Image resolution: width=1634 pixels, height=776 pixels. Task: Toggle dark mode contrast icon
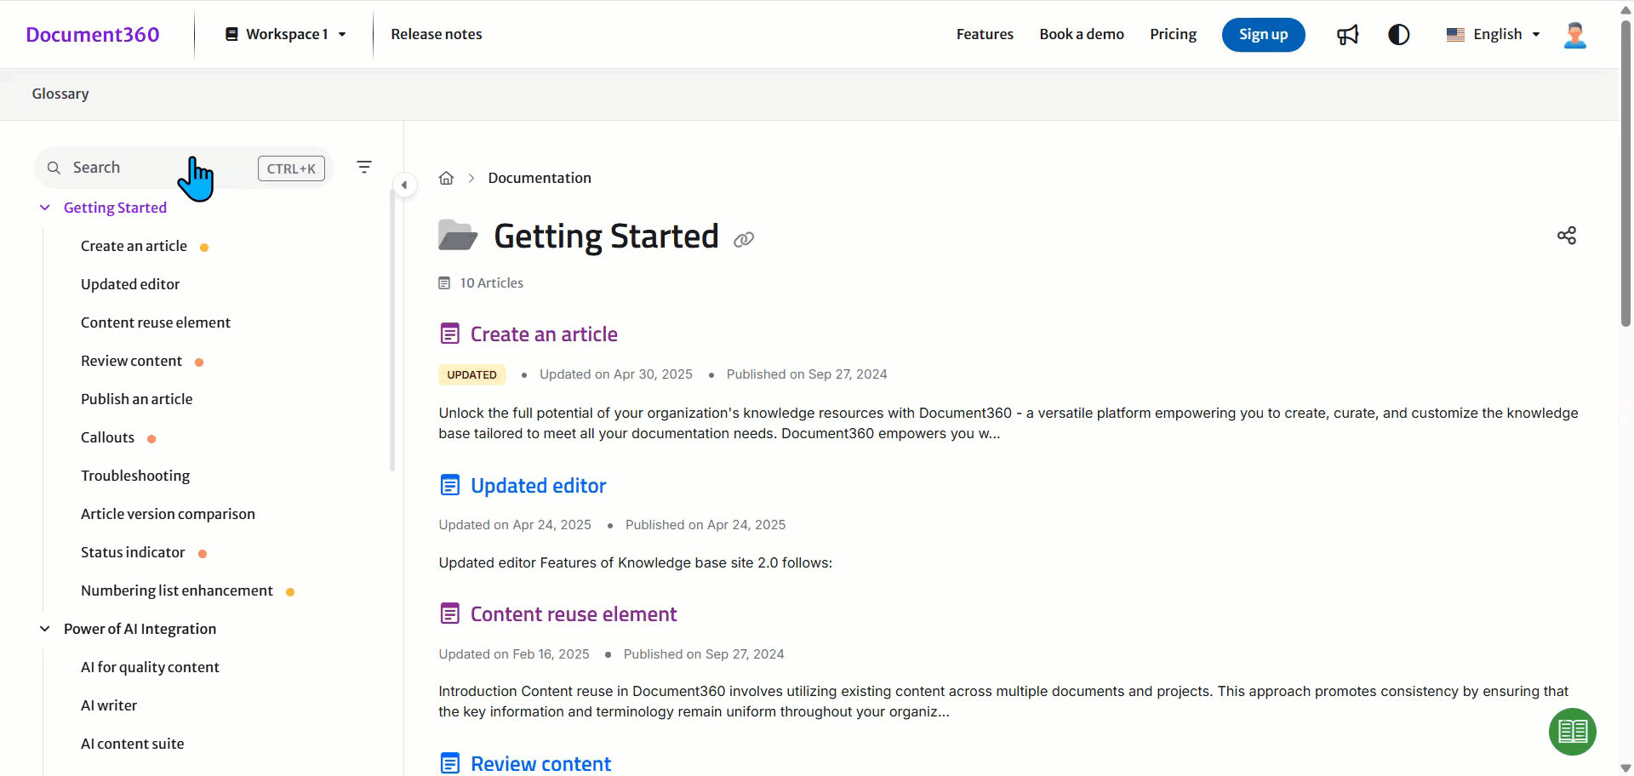1399,35
